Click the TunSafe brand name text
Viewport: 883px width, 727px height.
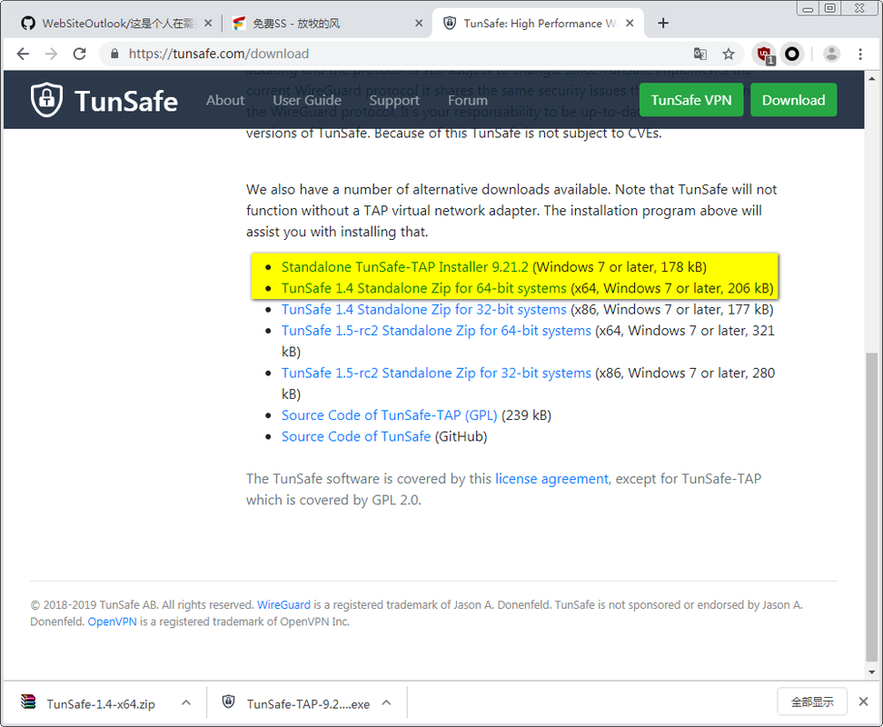(126, 102)
